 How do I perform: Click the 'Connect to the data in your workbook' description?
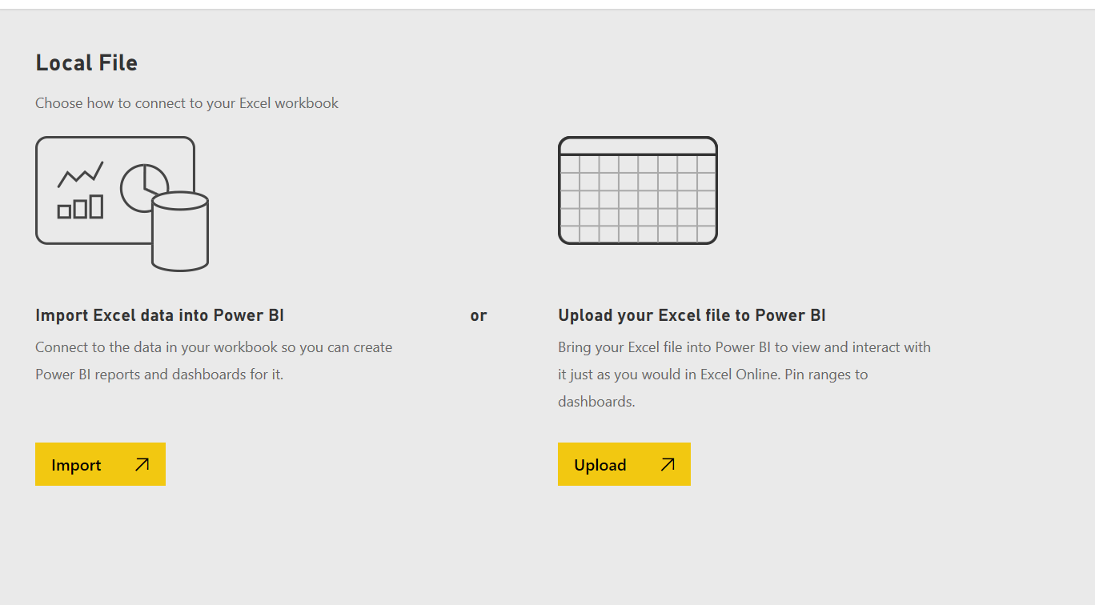(x=214, y=361)
